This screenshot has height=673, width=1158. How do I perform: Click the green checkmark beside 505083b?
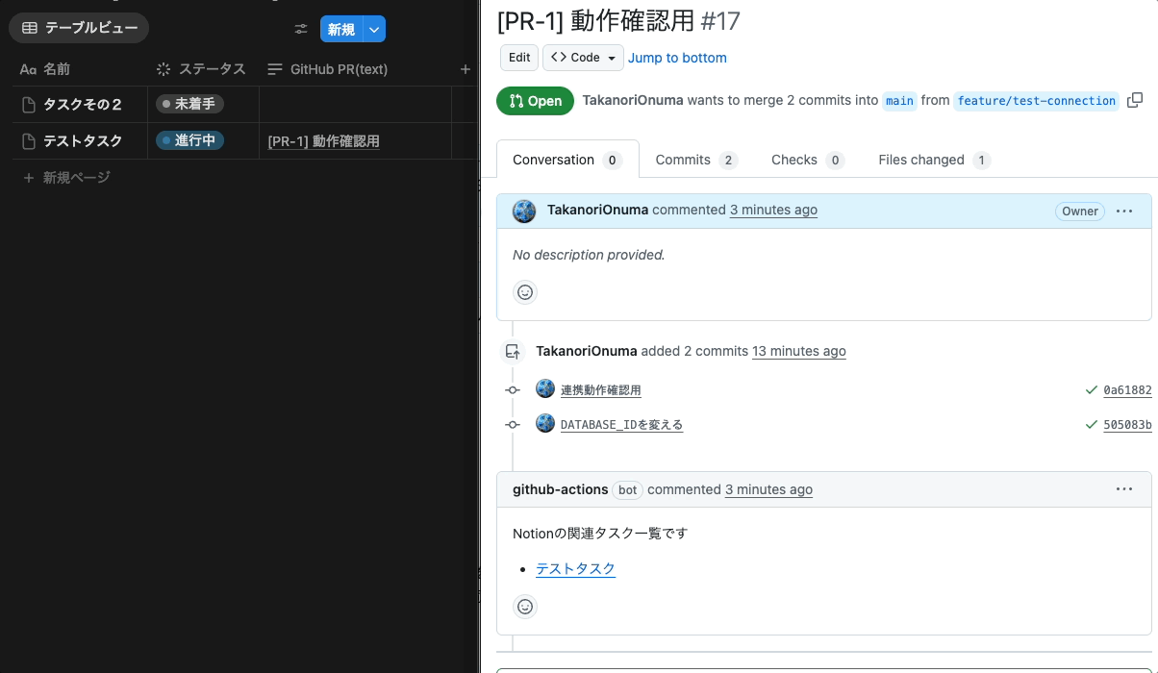tap(1092, 424)
